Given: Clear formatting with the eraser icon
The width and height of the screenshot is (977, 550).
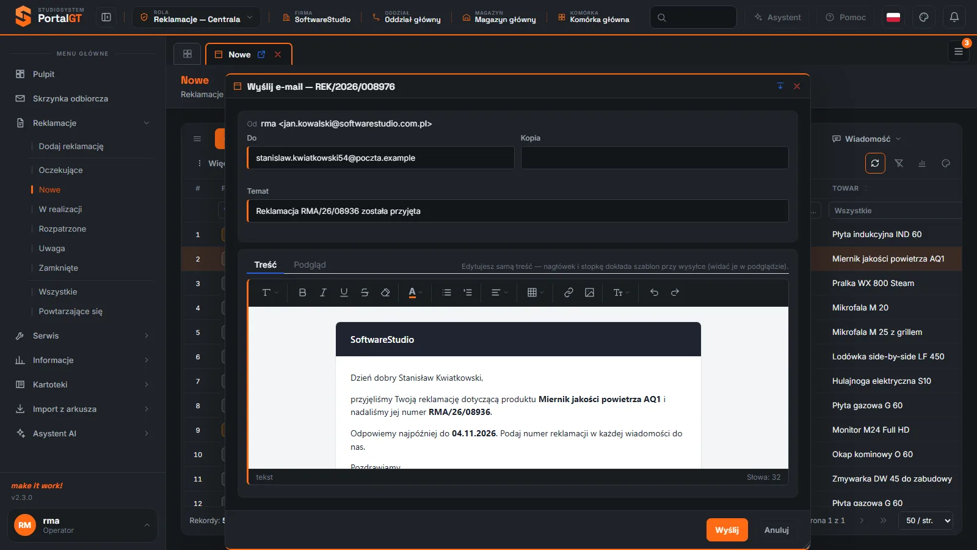Looking at the screenshot, I should (385, 293).
